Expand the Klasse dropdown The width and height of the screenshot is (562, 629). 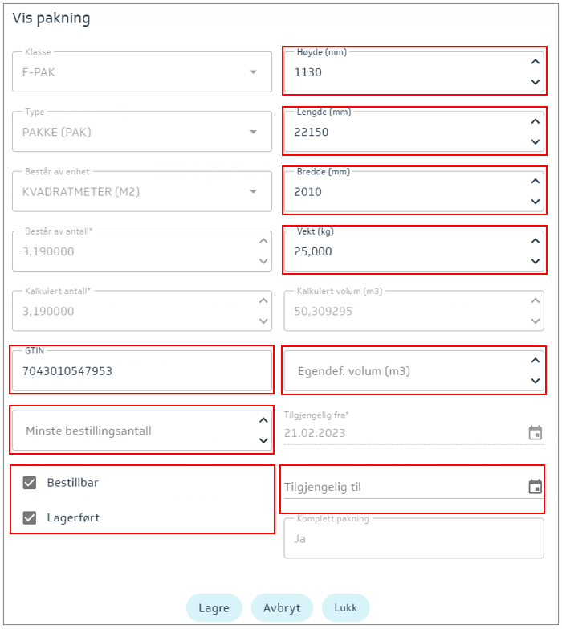[254, 72]
